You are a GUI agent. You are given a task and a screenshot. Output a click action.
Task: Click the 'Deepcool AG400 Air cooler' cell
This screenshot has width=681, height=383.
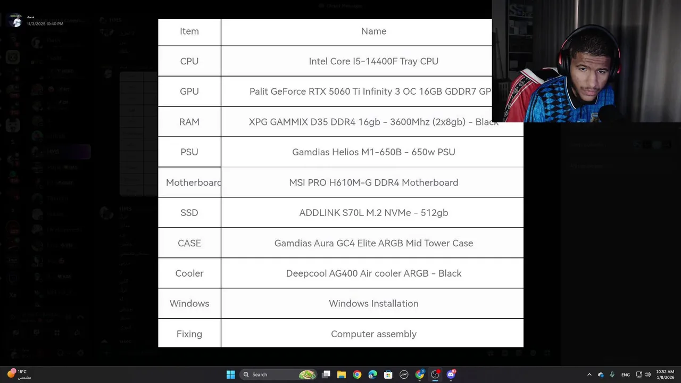pyautogui.click(x=372, y=273)
